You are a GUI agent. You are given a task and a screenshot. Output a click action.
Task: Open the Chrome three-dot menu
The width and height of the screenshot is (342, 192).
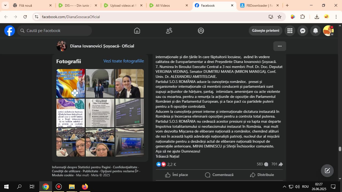[x=336, y=17]
